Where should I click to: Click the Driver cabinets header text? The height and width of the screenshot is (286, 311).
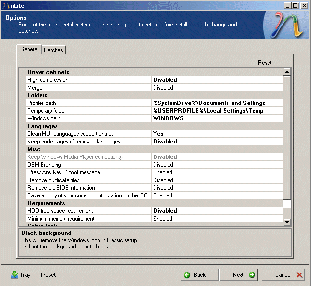48,72
